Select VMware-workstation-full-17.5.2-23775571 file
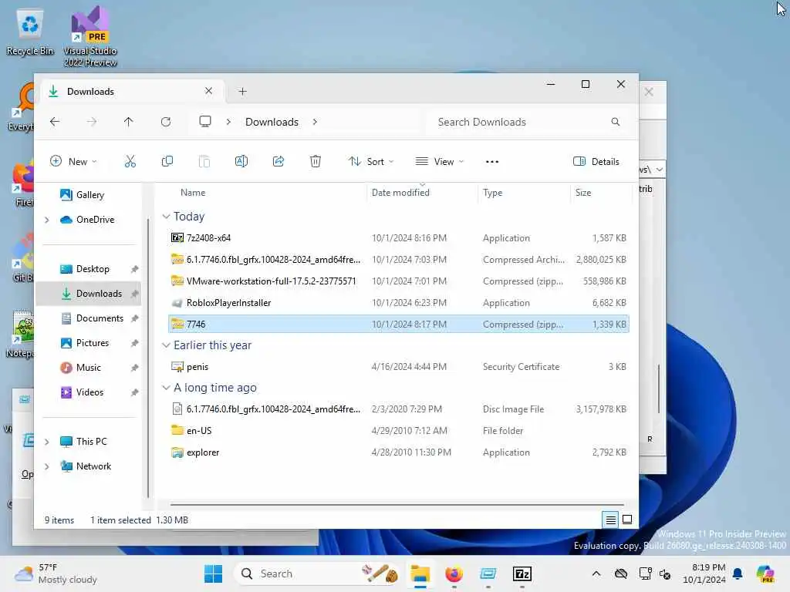The image size is (790, 592). click(399, 281)
